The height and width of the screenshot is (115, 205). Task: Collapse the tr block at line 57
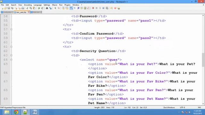11,29
